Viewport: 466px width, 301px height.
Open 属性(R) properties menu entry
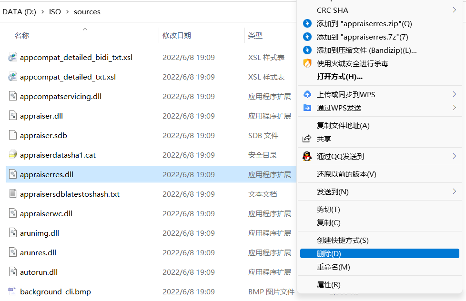click(x=328, y=284)
